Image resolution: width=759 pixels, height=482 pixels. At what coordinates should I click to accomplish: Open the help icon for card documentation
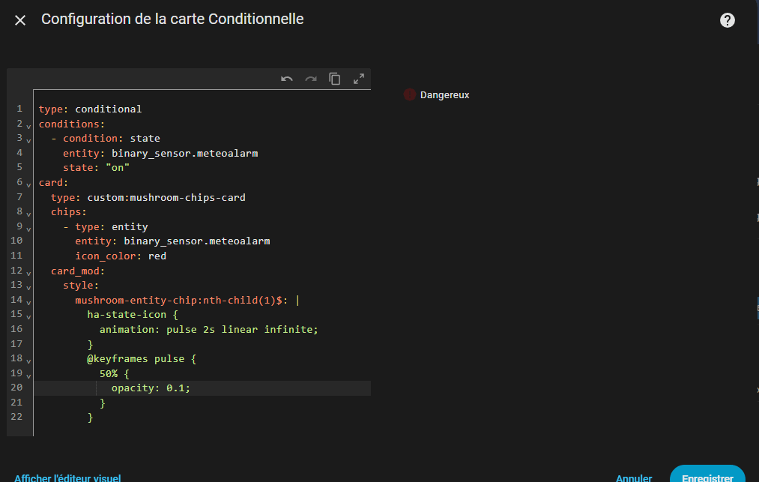point(727,20)
